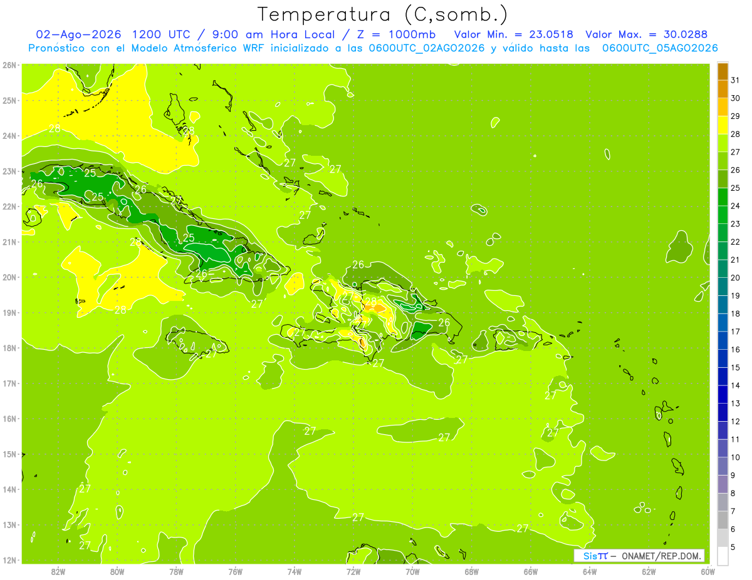The width and height of the screenshot is (752, 580).
Task: Click the '15N' latitude label
Action: [9, 454]
